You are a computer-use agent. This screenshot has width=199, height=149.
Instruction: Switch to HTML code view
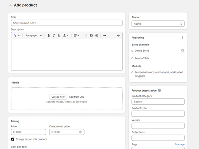[x=118, y=35]
